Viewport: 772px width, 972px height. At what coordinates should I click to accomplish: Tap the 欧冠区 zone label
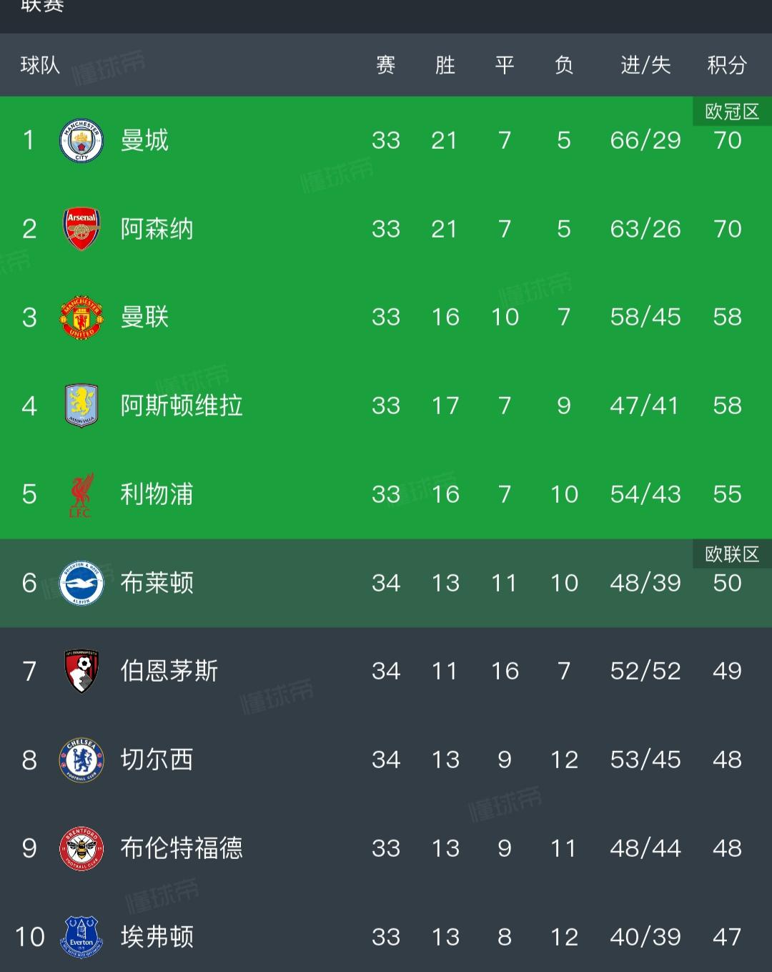click(732, 112)
